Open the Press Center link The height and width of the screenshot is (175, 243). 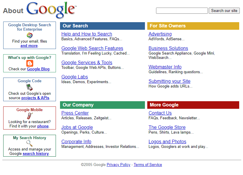click(75, 113)
